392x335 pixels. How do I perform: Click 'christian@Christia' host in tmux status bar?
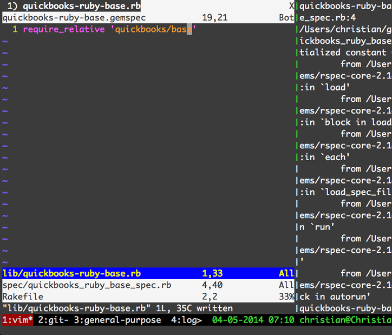click(x=345, y=320)
